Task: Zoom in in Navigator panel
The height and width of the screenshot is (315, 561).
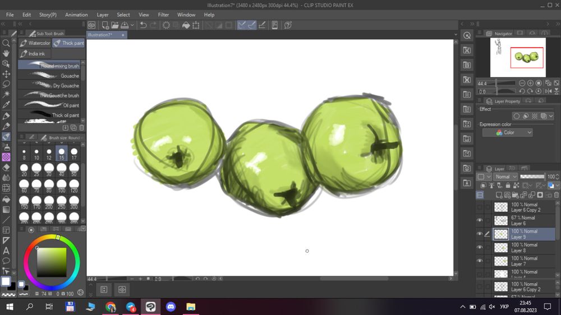Action: pyautogui.click(x=530, y=83)
